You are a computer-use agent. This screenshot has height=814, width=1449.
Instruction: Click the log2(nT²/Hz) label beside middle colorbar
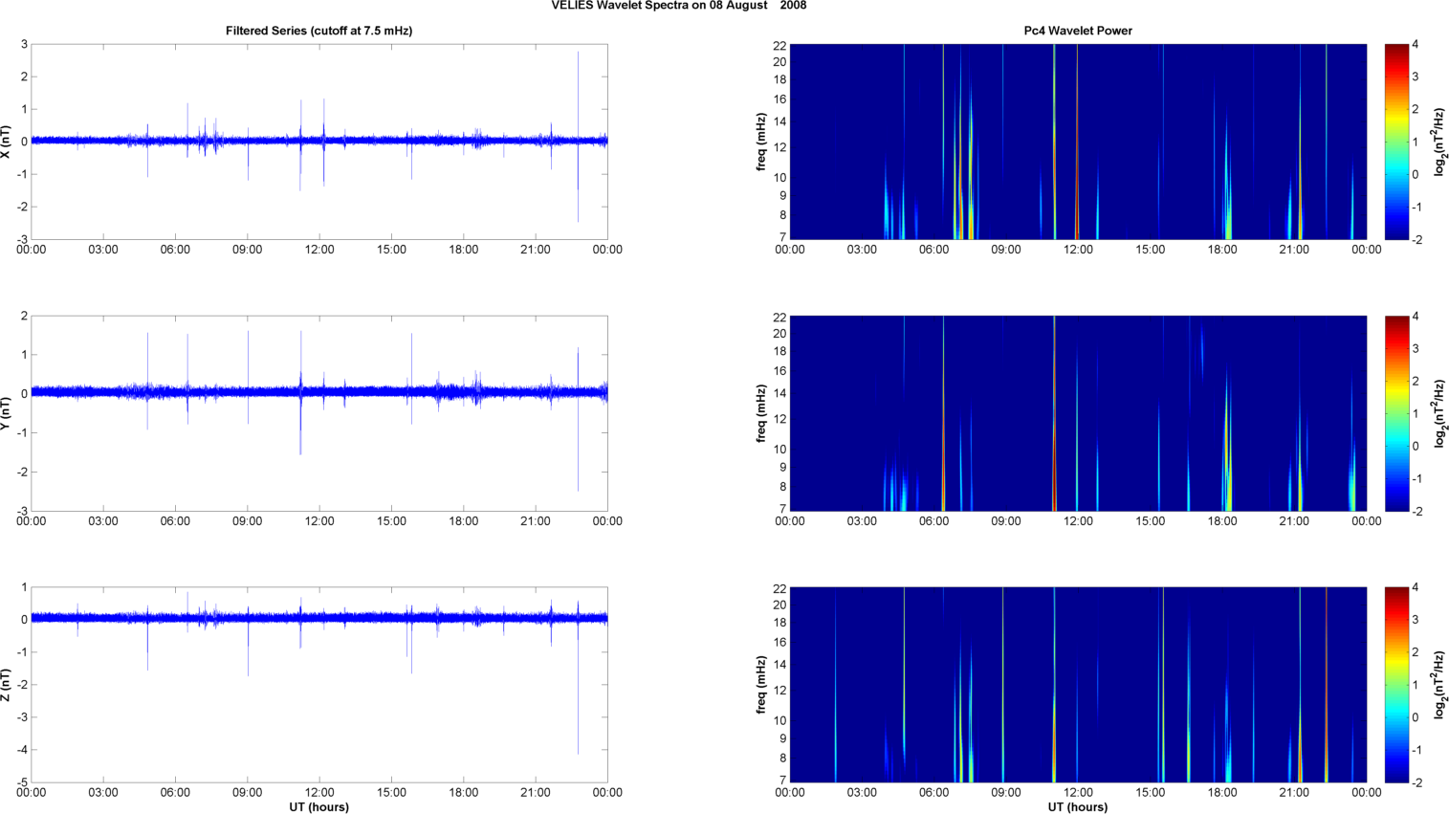[x=1439, y=413]
